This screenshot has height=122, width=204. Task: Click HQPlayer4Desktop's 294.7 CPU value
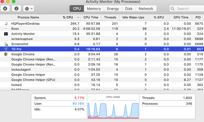75,24
